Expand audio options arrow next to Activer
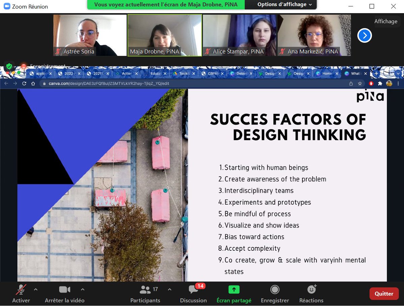 click(36, 289)
